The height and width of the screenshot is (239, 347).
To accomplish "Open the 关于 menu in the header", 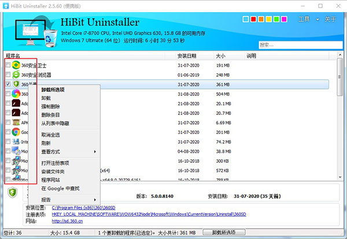I will point(330,19).
